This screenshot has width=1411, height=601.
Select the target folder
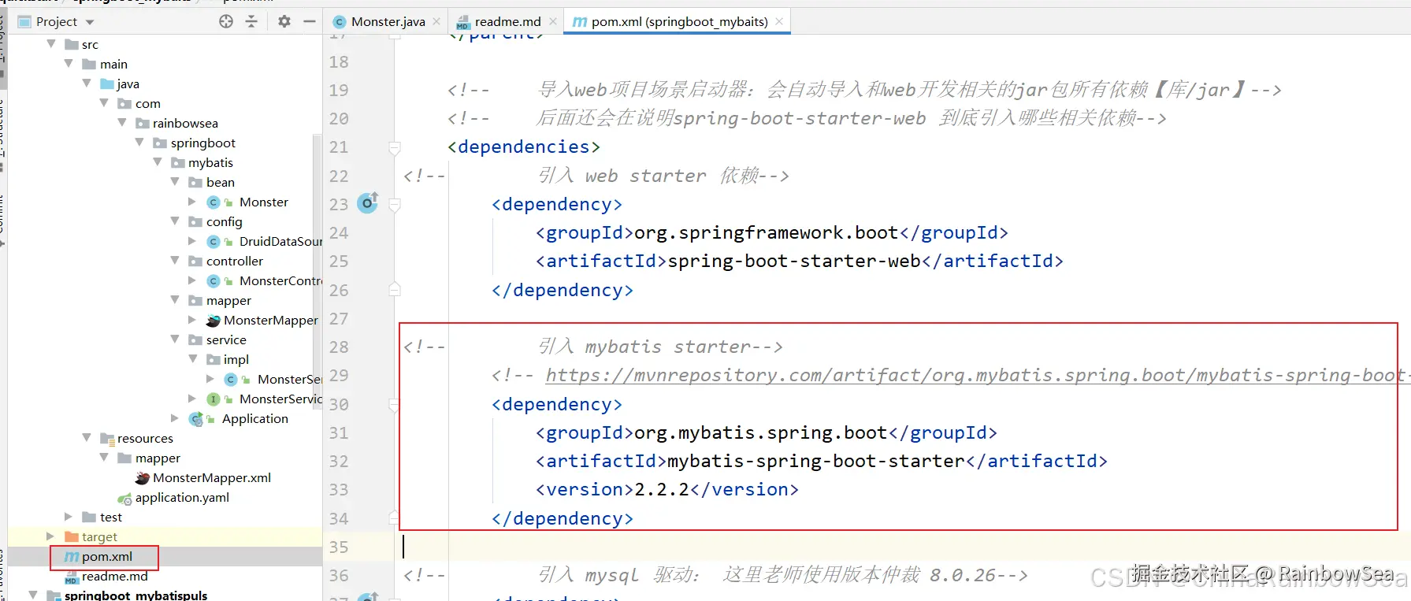click(99, 537)
